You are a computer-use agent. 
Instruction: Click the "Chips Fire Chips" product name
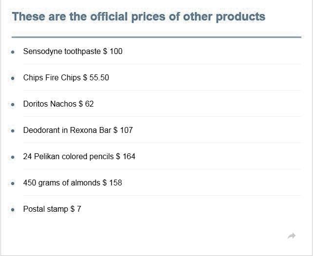click(x=52, y=77)
